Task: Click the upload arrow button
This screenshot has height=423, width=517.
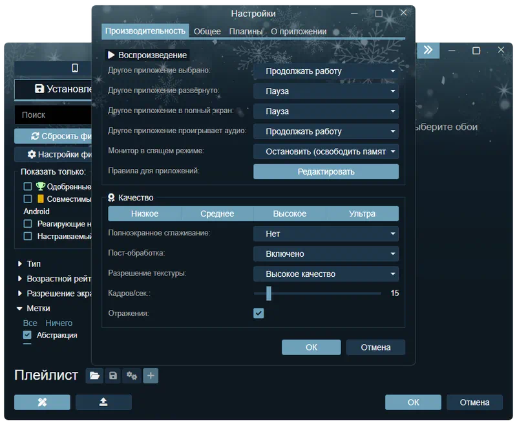Action: [x=103, y=402]
